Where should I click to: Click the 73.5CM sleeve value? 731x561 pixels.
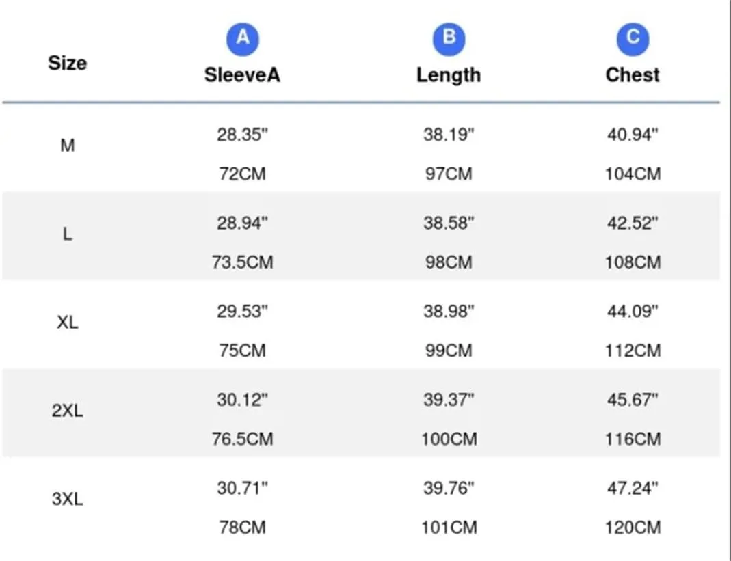243,262
